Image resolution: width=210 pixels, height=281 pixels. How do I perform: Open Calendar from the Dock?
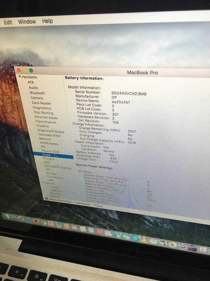(x=74, y=228)
